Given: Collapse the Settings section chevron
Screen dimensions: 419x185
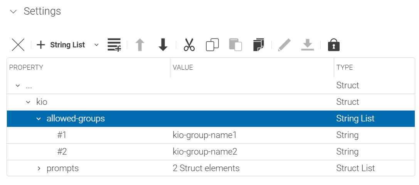Looking at the screenshot, I should [14, 12].
